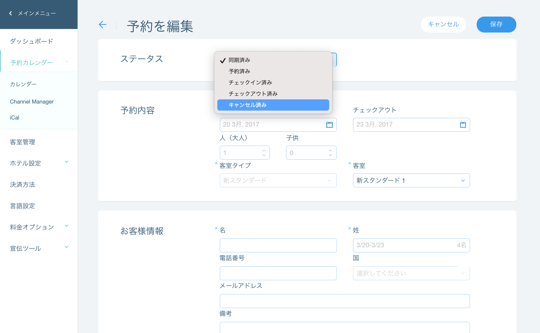Open the check-in date calendar icon
540x333 pixels.
(x=329, y=125)
